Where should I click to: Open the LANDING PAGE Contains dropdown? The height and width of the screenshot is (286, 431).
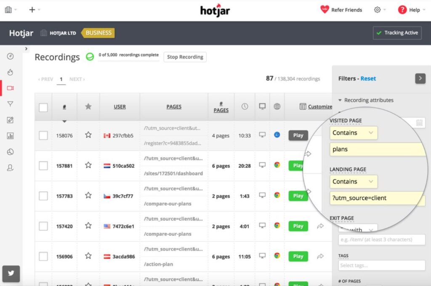(x=353, y=181)
